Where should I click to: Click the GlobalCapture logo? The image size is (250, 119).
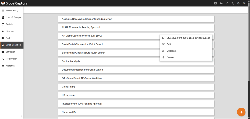[14, 3]
